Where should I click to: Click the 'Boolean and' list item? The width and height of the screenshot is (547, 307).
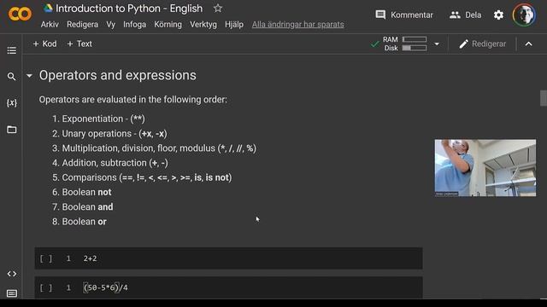(x=87, y=206)
